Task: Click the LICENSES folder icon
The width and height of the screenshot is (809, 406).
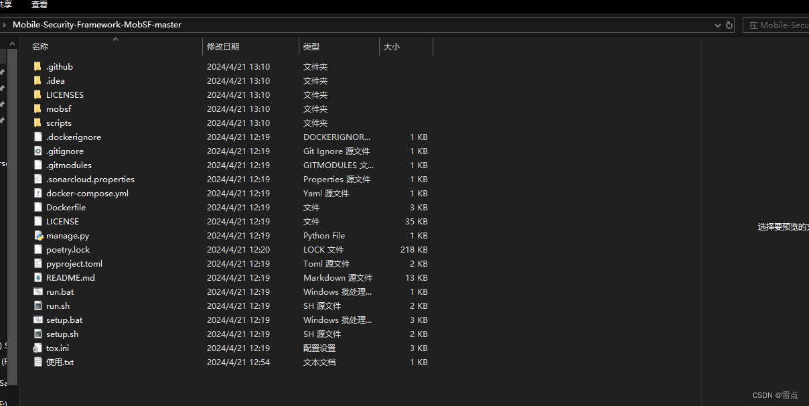Action: click(x=38, y=94)
